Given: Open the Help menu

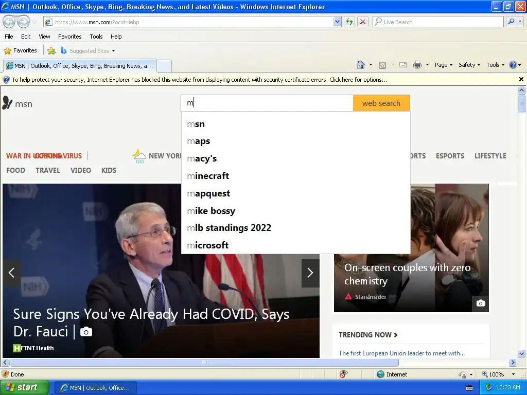Looking at the screenshot, I should [116, 37].
